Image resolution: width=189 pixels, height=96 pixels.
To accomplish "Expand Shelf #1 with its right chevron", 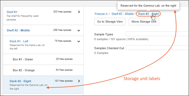I will [x=79, y=12].
